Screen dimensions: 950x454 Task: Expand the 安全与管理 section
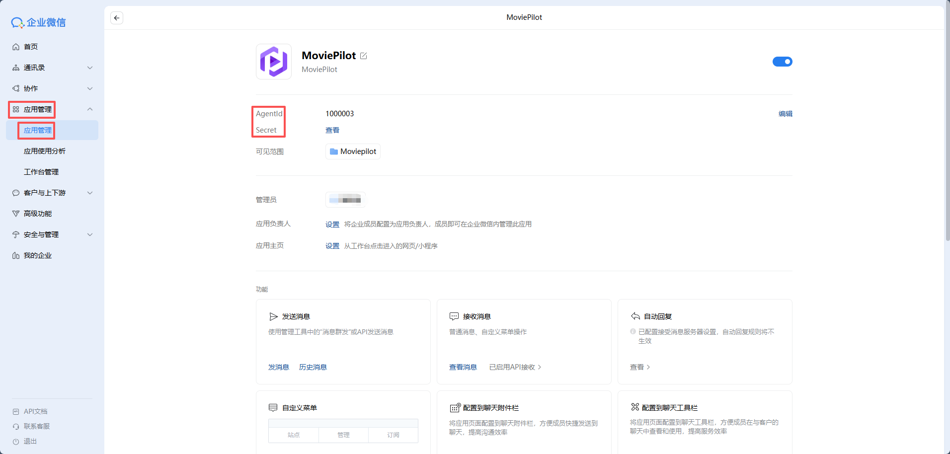[x=90, y=234]
